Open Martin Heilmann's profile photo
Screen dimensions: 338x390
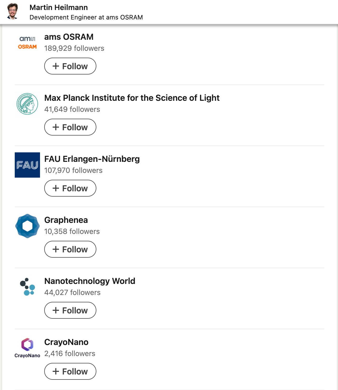[12, 11]
